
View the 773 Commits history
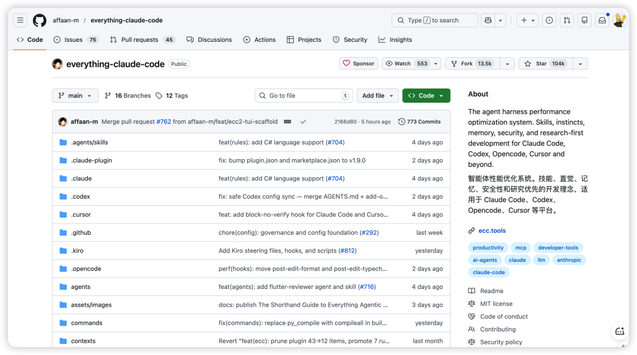[x=419, y=121]
